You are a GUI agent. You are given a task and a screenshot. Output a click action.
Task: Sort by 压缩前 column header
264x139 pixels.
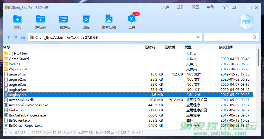coord(150,47)
